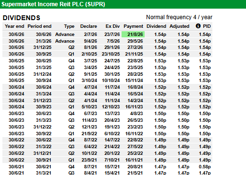246x175 pixels.
Task: Click the Adjusted column header
Action: pyautogui.click(x=179, y=26)
